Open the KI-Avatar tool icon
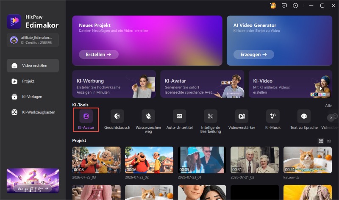Screen dimensions: 339x200 pos(86,116)
